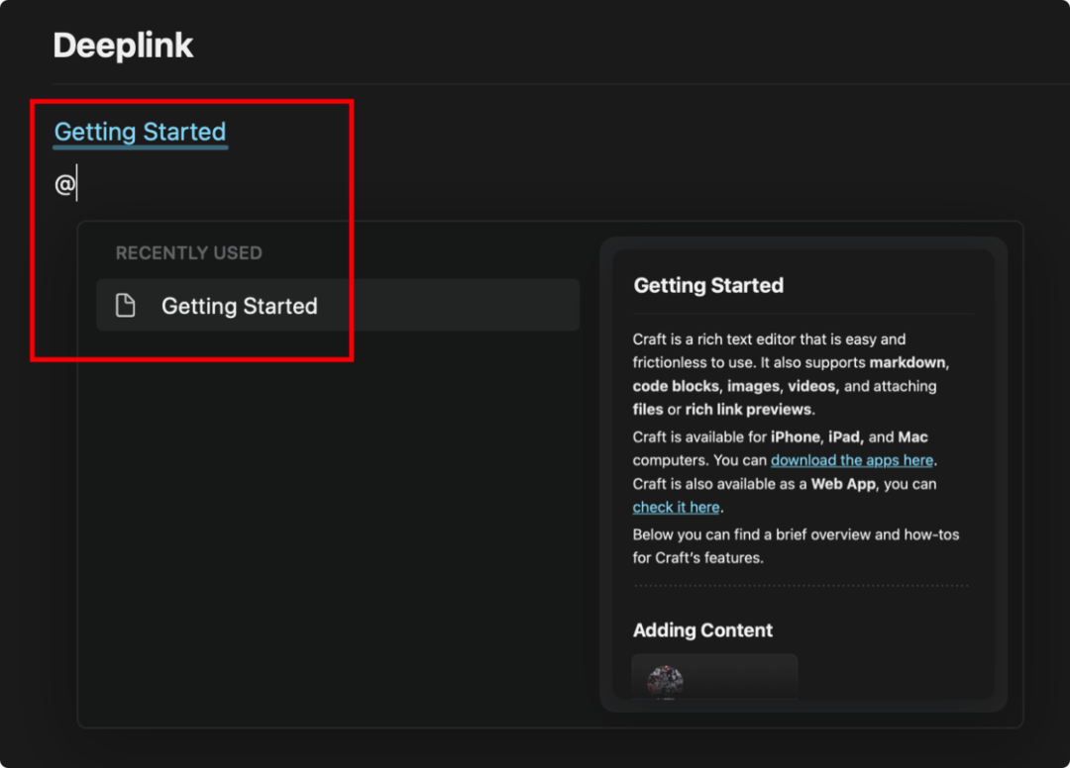Open the 'download the apps here' link

point(852,460)
